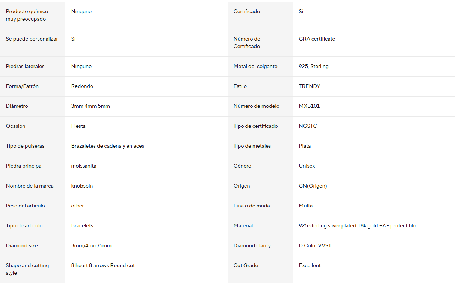Click the 'GRA certificate' value cell

(x=317, y=39)
